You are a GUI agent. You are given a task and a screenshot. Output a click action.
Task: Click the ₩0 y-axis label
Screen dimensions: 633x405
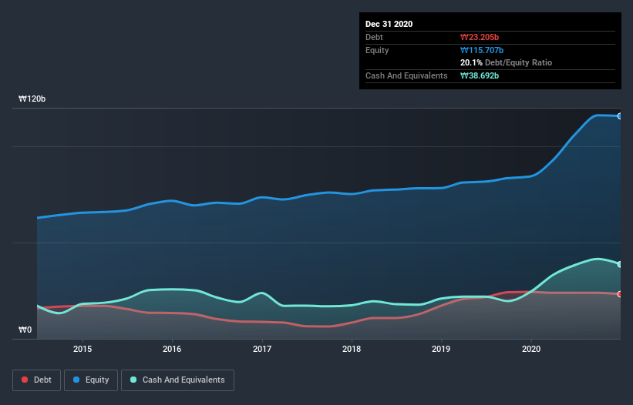25,330
